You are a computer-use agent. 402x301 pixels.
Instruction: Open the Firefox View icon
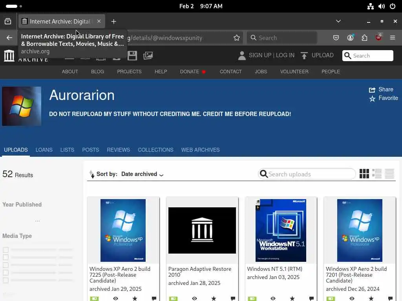8,22
